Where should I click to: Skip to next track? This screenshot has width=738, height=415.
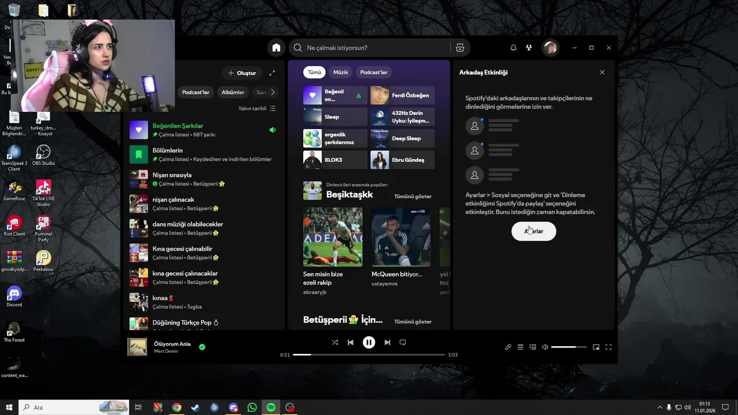pos(387,342)
